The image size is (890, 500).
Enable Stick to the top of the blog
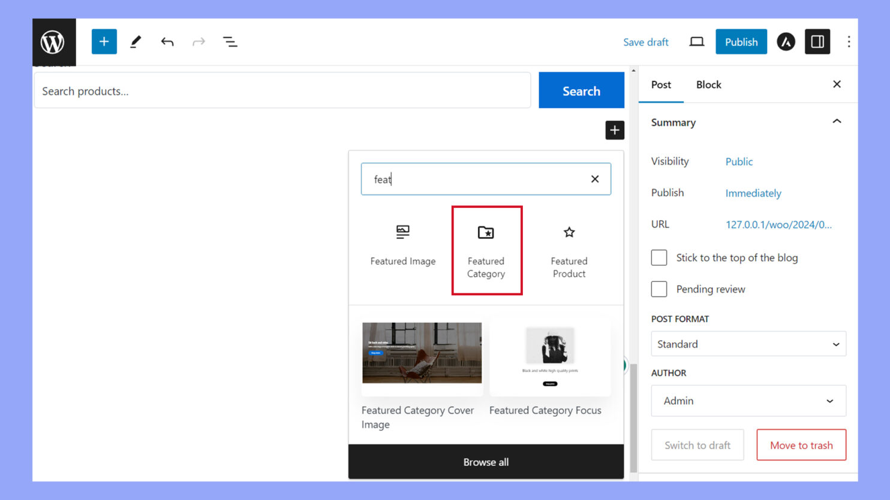point(659,257)
